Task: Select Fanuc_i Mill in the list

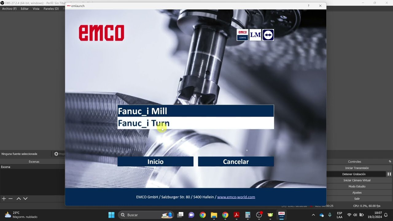Action: pyautogui.click(x=196, y=111)
